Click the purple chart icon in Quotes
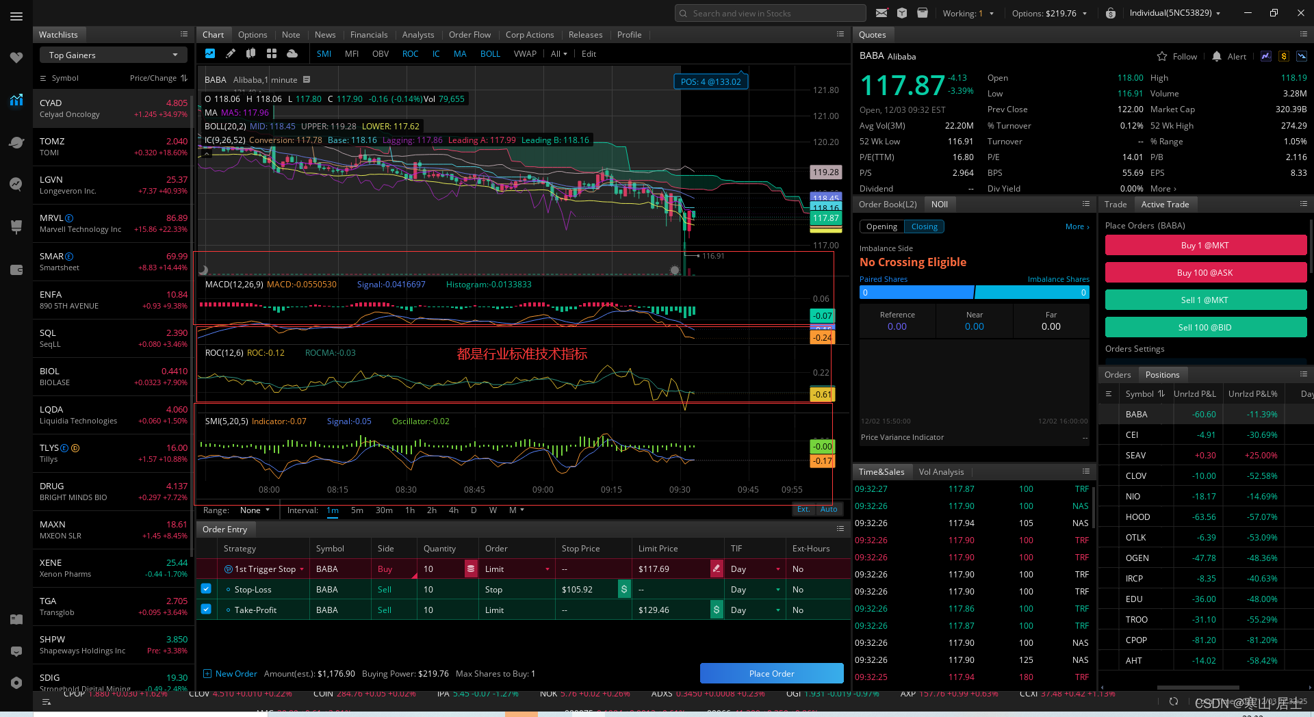The height and width of the screenshot is (717, 1314). (x=1266, y=56)
